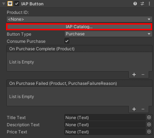Open the component help reference icon

tap(135, 4)
